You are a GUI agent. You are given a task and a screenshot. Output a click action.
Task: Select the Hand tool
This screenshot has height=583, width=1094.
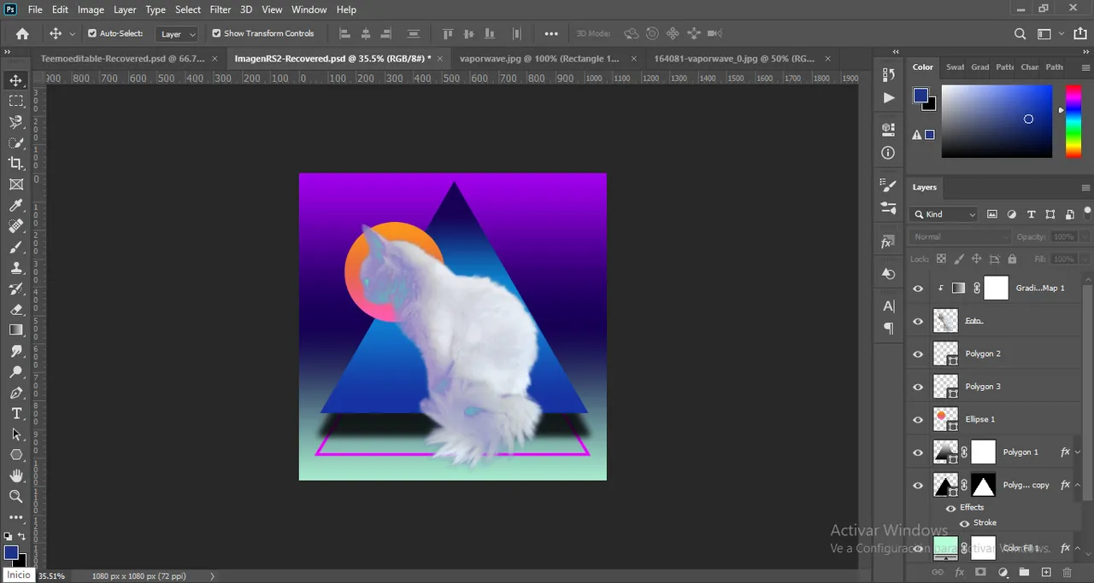click(x=16, y=475)
